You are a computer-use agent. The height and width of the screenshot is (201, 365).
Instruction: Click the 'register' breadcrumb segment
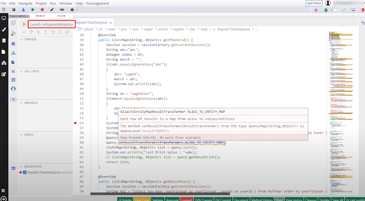[x=178, y=29]
